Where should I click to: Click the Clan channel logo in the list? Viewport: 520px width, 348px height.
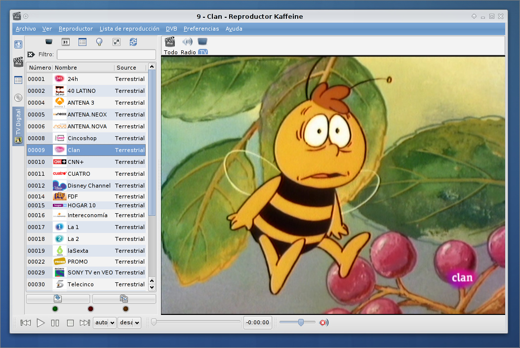(x=60, y=150)
